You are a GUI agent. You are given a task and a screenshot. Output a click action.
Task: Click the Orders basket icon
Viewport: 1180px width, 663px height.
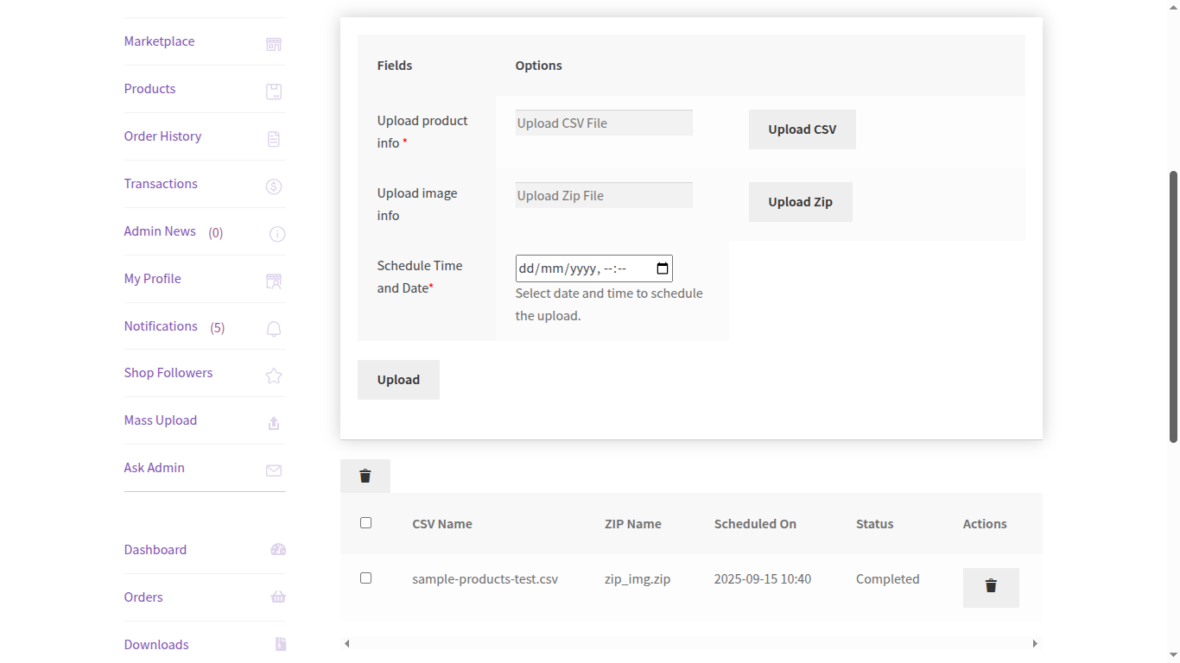coord(277,597)
